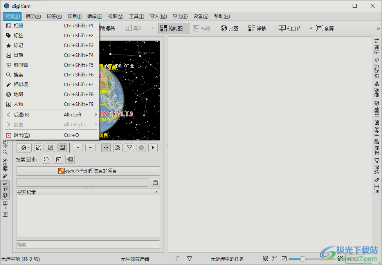Expand the slideshow dropdown arrow
382x265 pixels.
[311, 29]
